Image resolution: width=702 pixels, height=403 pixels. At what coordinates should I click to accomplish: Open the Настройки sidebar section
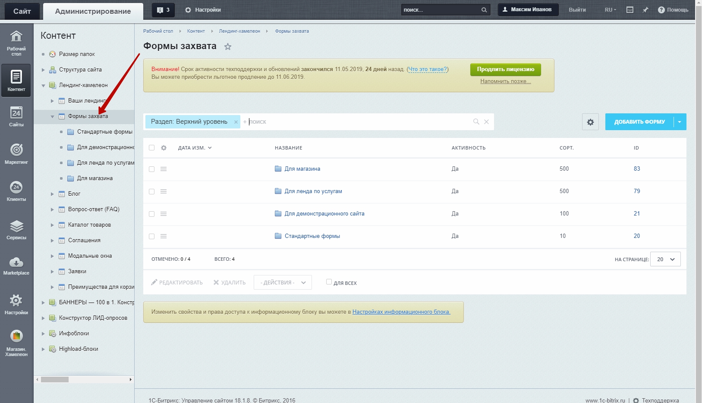pyautogui.click(x=16, y=304)
